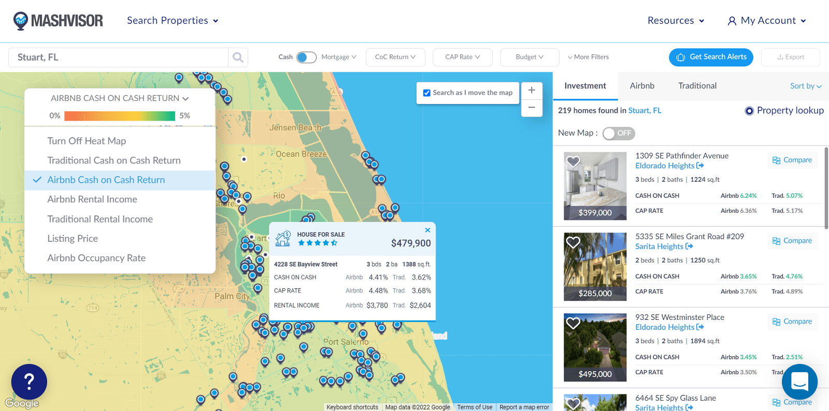Open the live chat widget

pyautogui.click(x=799, y=382)
